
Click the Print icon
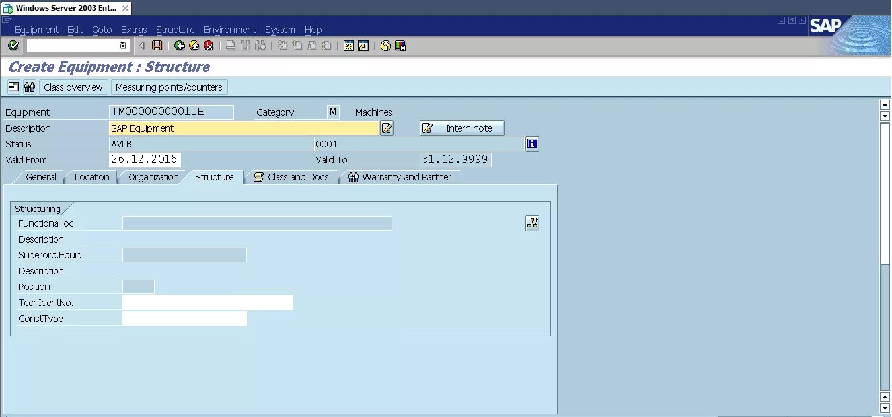[x=231, y=46]
